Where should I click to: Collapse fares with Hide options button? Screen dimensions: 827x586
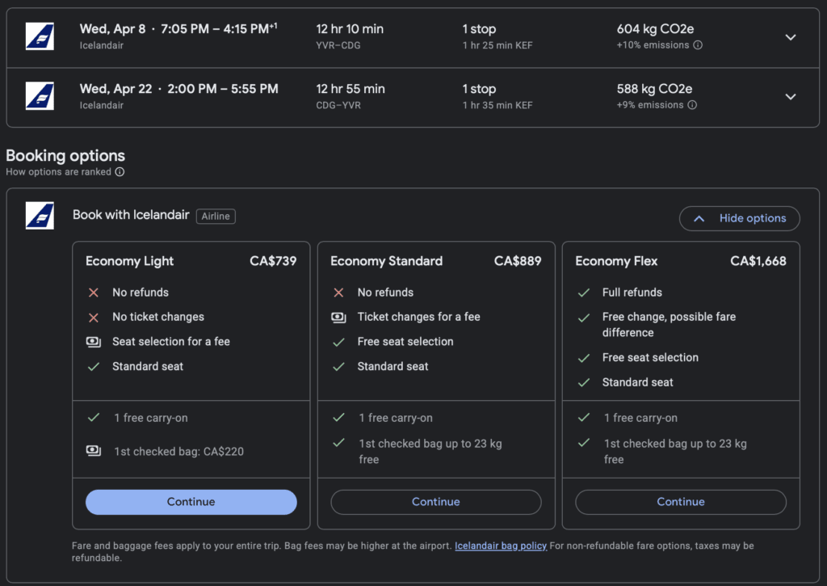point(739,218)
